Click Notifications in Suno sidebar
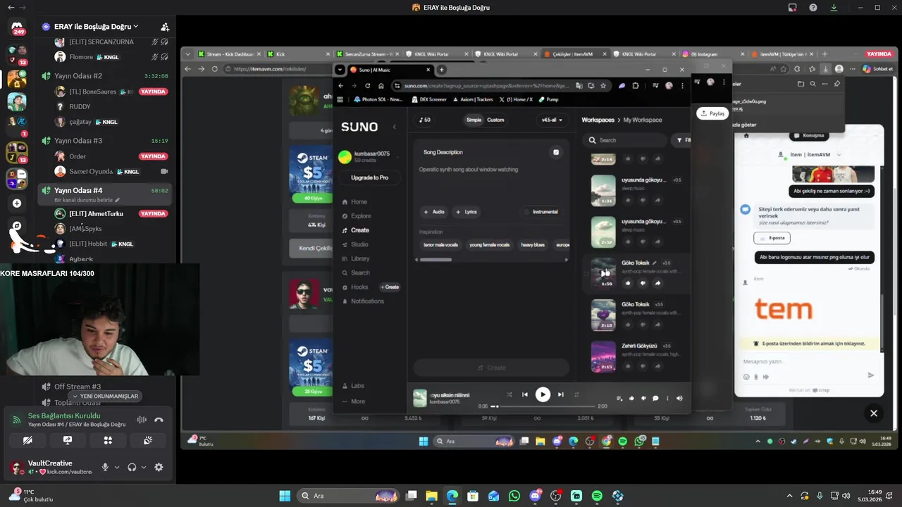Image resolution: width=902 pixels, height=507 pixels. [x=367, y=301]
